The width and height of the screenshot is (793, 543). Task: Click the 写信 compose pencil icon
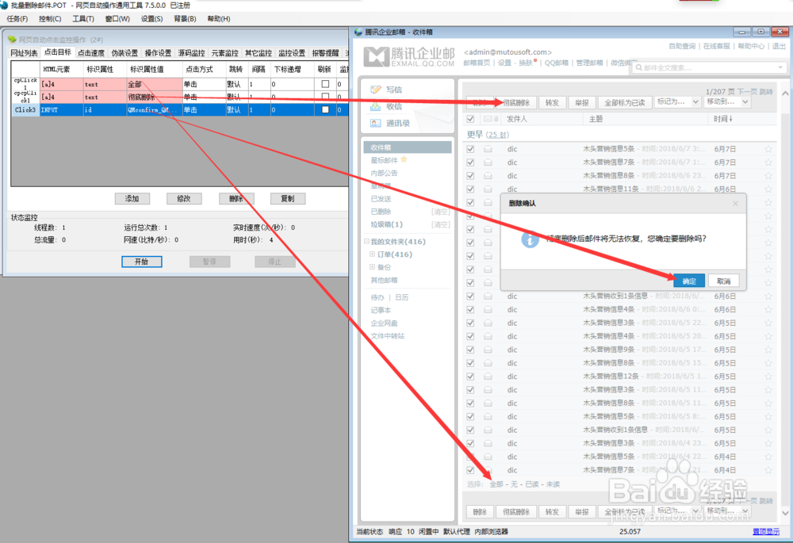[375, 90]
